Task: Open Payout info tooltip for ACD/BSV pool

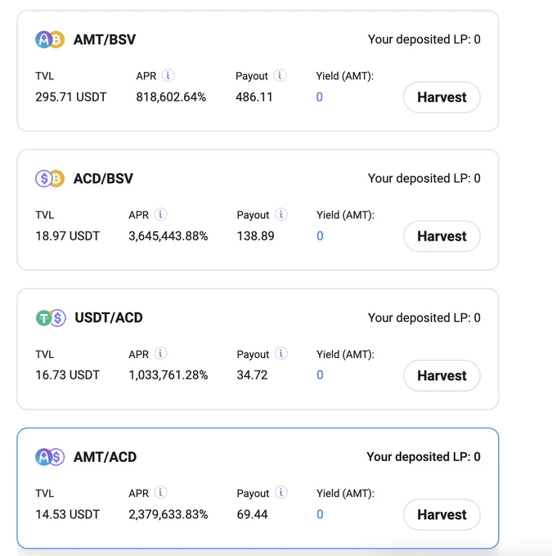Action: click(281, 214)
